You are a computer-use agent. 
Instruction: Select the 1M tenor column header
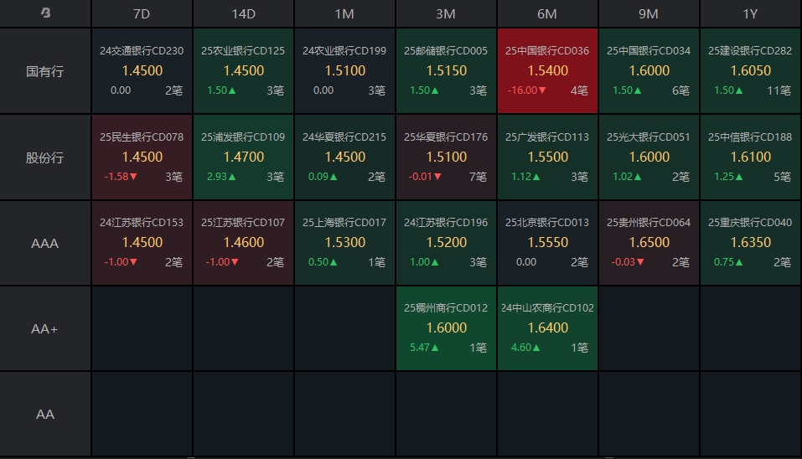point(344,13)
